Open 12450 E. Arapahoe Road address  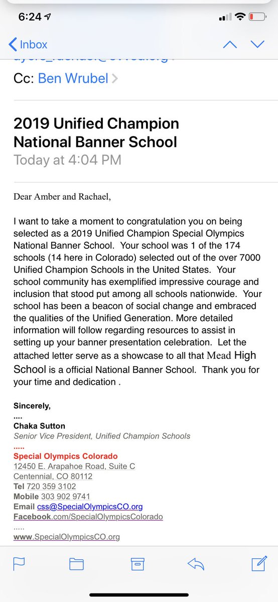pos(74,467)
